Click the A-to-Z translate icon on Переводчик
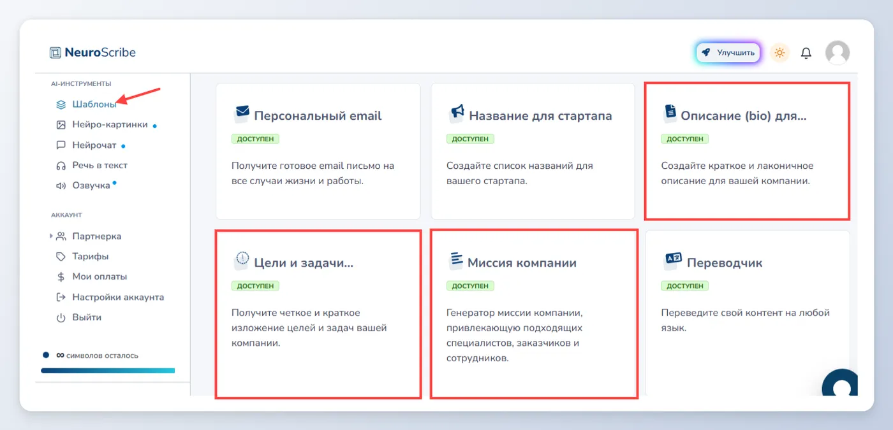This screenshot has width=893, height=430. tap(674, 258)
